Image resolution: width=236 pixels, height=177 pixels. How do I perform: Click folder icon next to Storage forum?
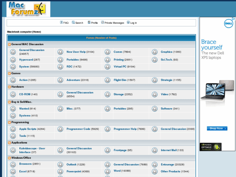click(107, 94)
